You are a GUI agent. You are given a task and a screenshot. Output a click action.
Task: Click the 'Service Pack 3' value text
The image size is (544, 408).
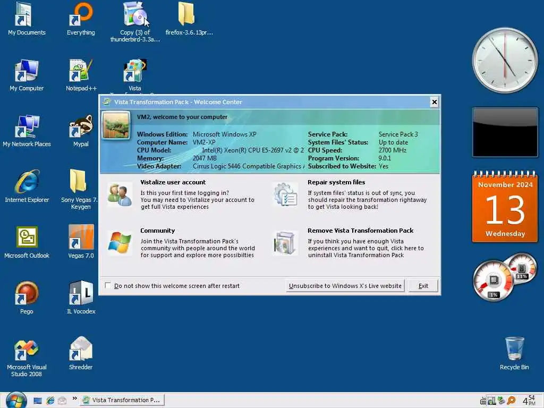coord(398,134)
